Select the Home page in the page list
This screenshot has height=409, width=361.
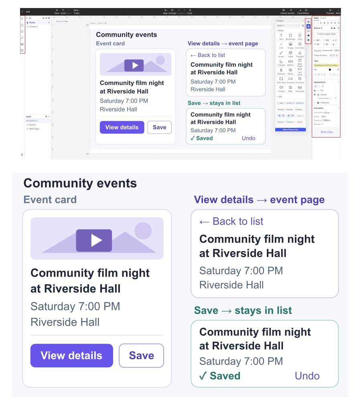[38, 23]
